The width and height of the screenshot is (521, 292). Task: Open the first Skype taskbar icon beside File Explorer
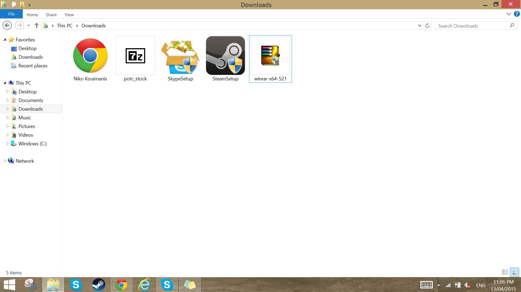pyautogui.click(x=76, y=285)
